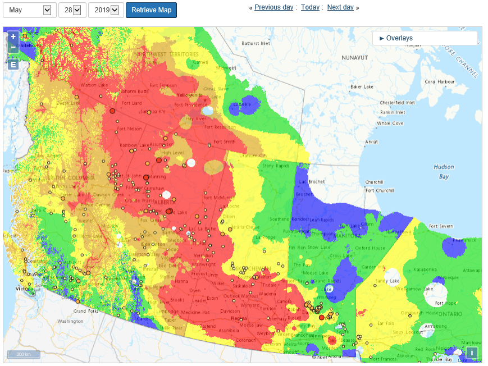Image resolution: width=488 pixels, height=366 pixels.
Task: Open the Previous day link
Action: [273, 7]
